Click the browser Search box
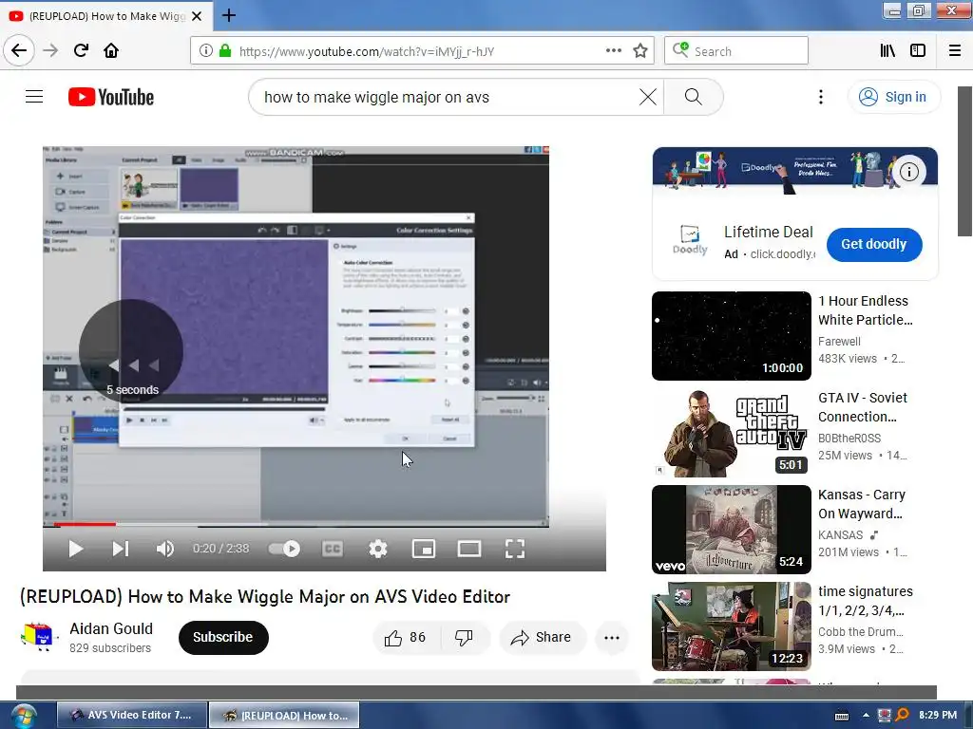 click(x=736, y=51)
